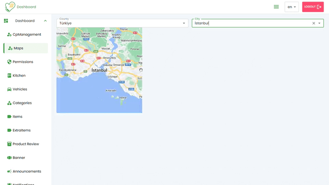The image size is (329, 185).
Task: Toggle the hamburger menu to collapse sidebar
Action: (276, 7)
